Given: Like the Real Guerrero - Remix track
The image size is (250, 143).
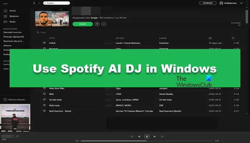Looking at the screenshot, I should tap(44, 111).
